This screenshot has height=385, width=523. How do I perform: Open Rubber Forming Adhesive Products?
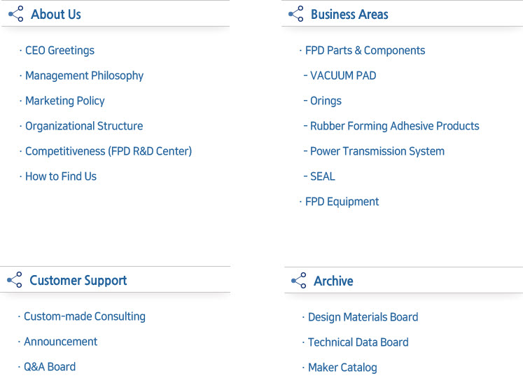394,126
